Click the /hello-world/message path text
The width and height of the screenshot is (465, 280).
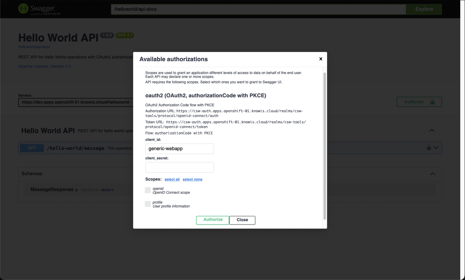[x=76, y=148]
